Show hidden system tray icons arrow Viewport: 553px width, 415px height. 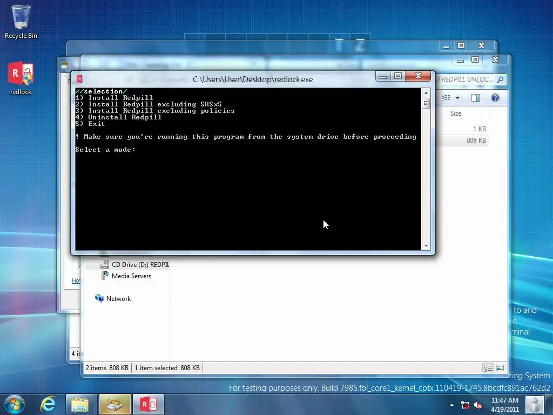pos(451,405)
